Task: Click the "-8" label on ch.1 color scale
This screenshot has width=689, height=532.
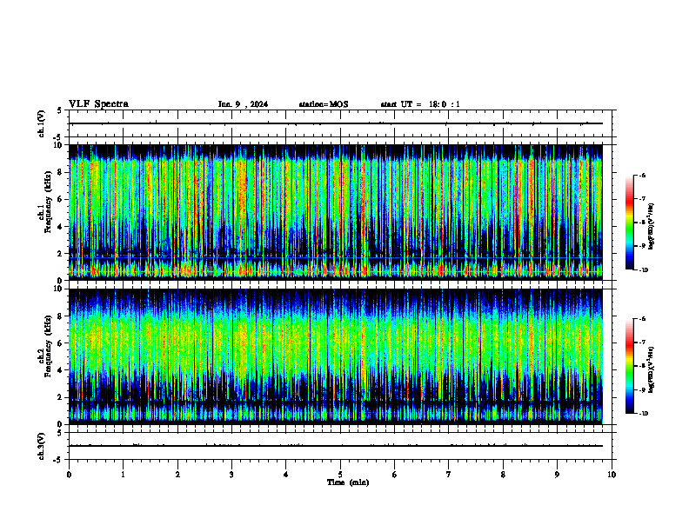Action: 642,223
